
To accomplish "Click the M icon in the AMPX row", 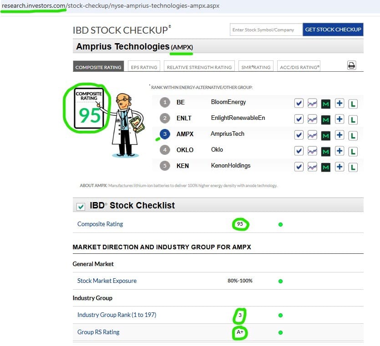I will [x=326, y=136].
